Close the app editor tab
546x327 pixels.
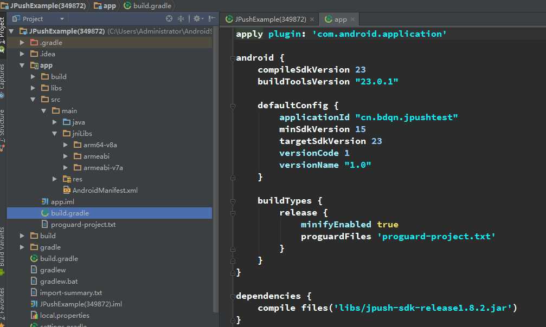click(353, 19)
